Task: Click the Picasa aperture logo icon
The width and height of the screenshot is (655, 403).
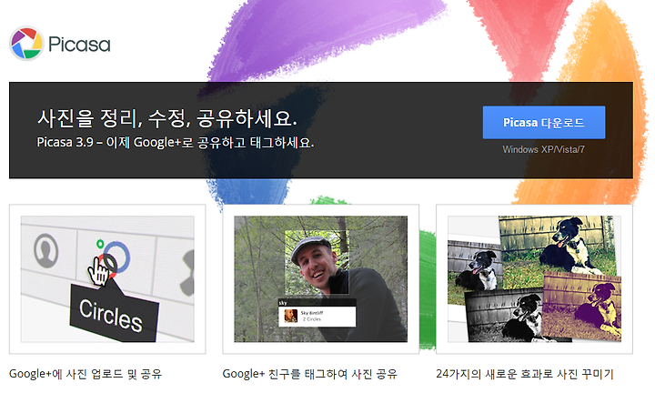Action: point(26,44)
